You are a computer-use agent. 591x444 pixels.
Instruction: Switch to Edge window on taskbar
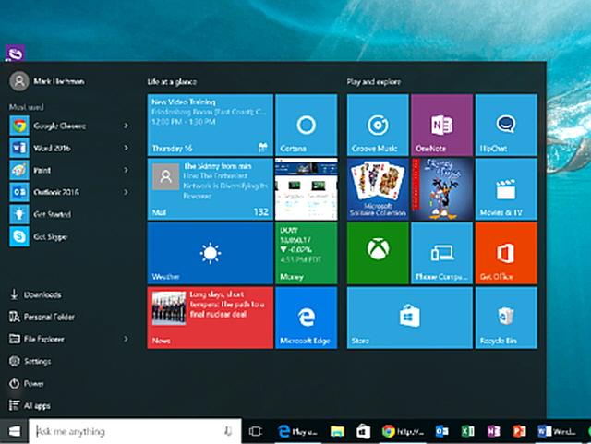click(297, 431)
